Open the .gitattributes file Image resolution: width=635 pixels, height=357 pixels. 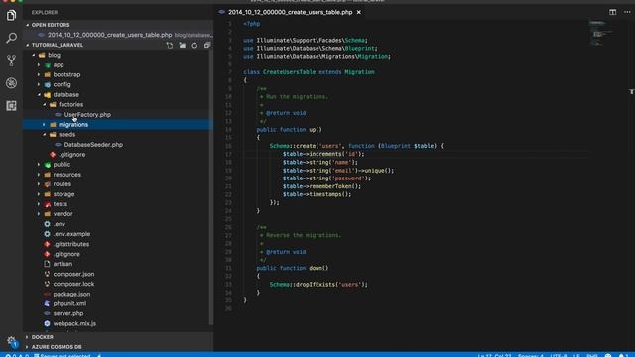pos(71,244)
